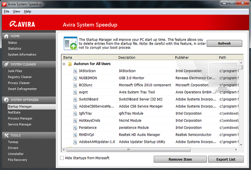Screen dimensions: 251x170
Task: Click the horizontal scrollbar thumb
Action: pos(129,150)
